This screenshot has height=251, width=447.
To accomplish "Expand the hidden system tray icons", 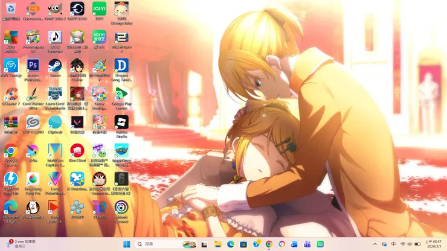I will coord(375,244).
